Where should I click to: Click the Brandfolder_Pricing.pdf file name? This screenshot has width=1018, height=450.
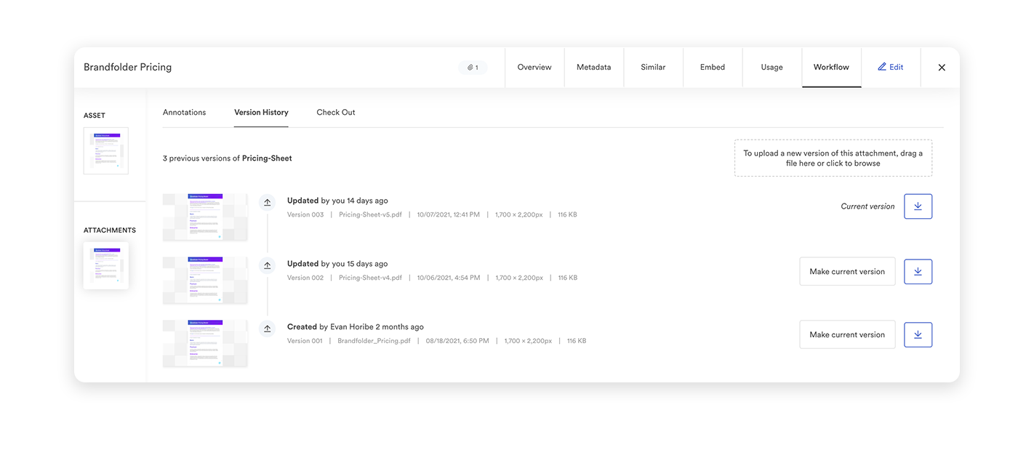click(374, 340)
